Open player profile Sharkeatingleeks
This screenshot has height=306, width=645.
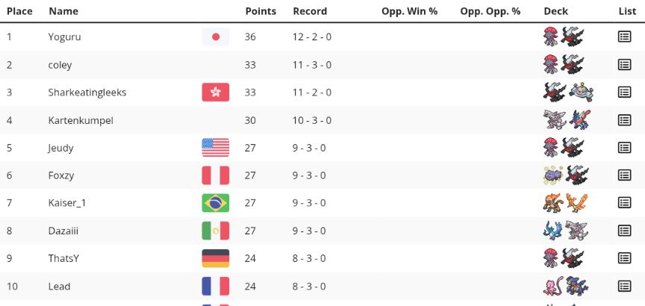(87, 93)
